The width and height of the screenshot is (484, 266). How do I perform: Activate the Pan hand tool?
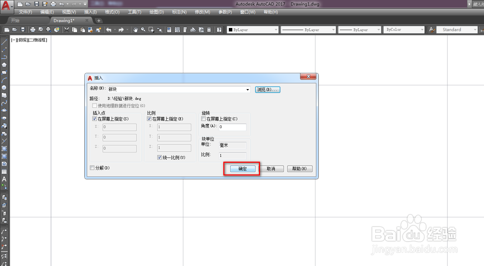pyautogui.click(x=136, y=30)
